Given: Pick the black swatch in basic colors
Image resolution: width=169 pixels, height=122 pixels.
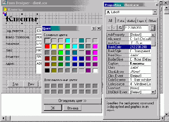Looking at the screenshot, I should click(47, 71).
